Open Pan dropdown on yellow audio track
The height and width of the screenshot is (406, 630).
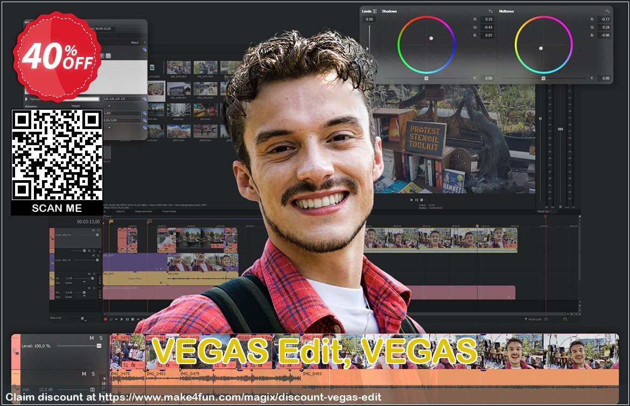[x=85, y=282]
